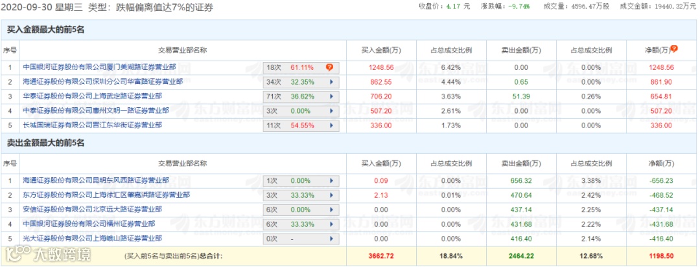The image size is (700, 267).
Task: Expand arrow in the 东方证券 3次 33.33% row
Action: tap(331, 195)
